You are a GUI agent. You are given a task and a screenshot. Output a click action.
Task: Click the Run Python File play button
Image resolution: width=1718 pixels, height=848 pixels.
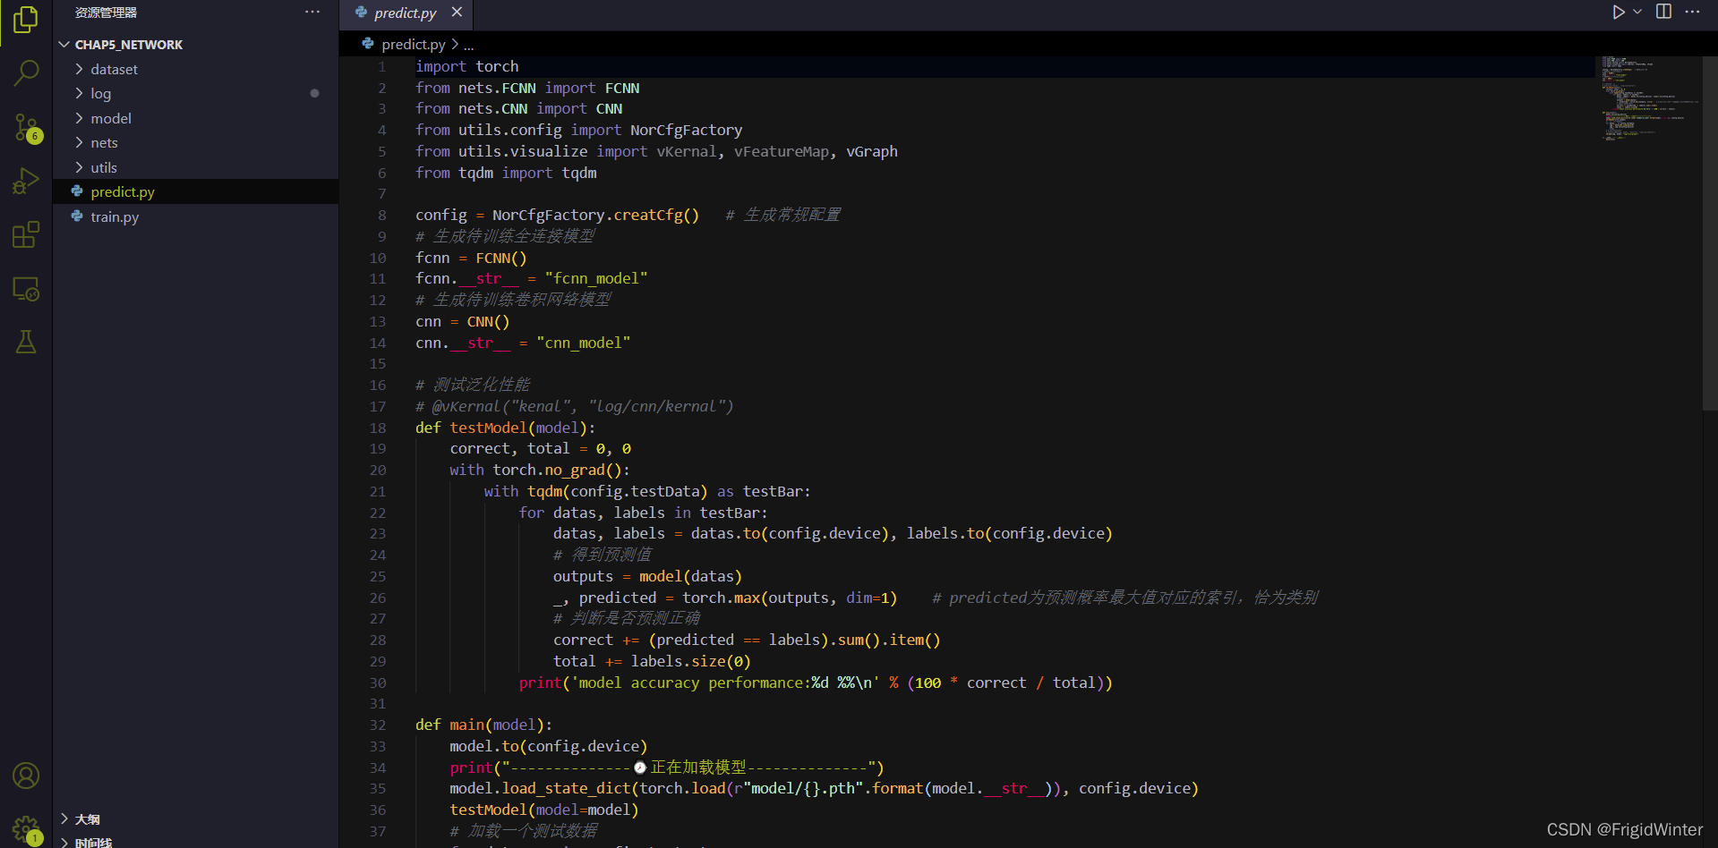click(1618, 12)
